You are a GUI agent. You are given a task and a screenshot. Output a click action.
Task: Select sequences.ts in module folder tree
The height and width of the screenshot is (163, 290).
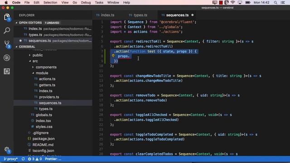click(53, 103)
